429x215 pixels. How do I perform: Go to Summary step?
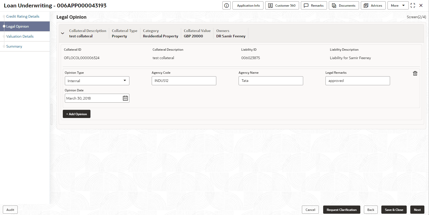[14, 46]
